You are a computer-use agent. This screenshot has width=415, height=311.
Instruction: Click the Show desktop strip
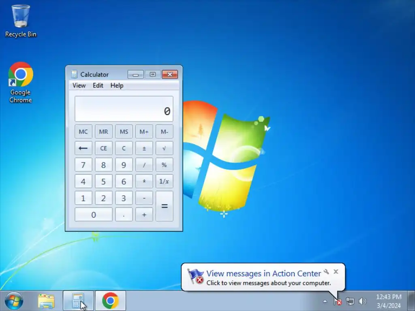coord(411,301)
